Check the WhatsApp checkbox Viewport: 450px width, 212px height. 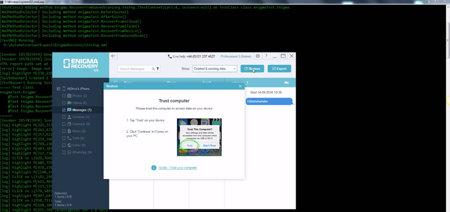[x=64, y=152]
